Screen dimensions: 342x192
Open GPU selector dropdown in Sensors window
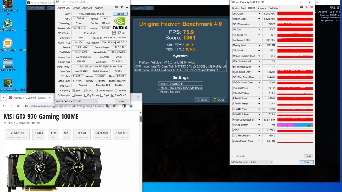click(252, 162)
